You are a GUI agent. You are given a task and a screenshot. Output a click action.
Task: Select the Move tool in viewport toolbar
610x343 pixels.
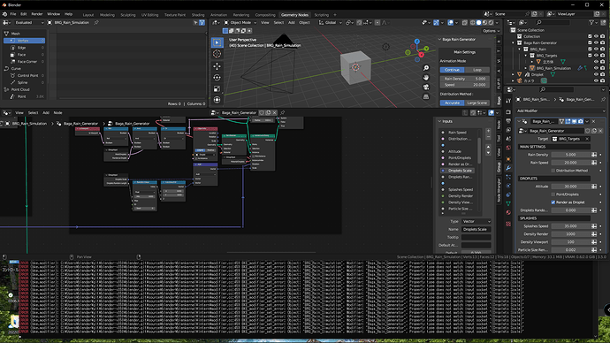tap(217, 66)
